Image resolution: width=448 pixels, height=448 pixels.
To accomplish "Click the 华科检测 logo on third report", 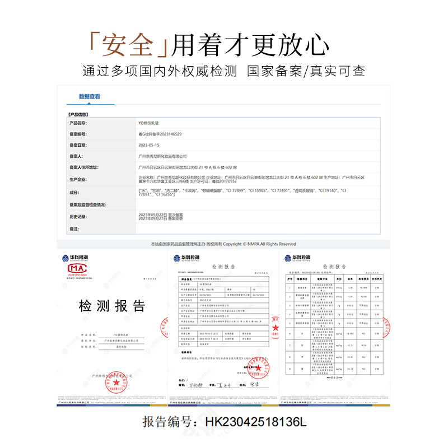I will click(297, 258).
